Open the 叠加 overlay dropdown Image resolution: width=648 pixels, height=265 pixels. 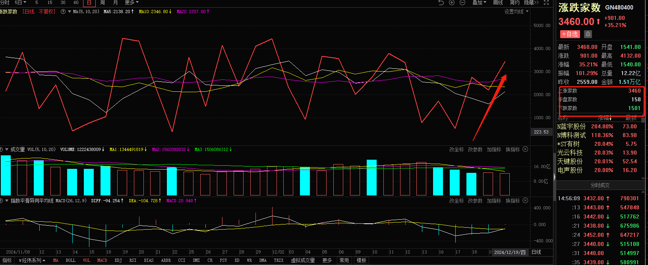pos(479,2)
